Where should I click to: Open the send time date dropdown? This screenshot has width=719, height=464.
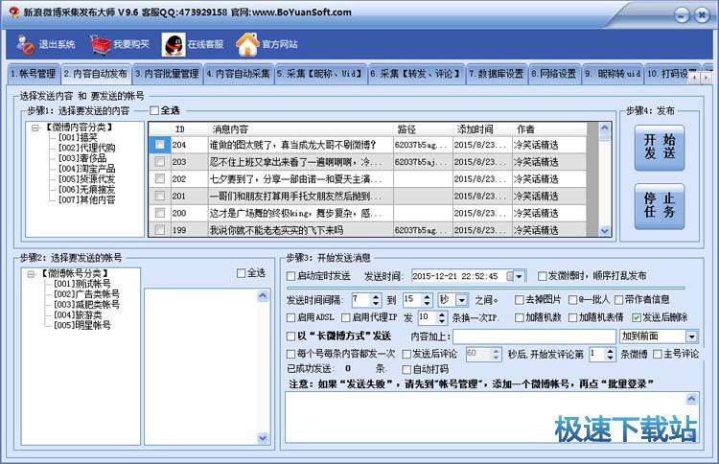521,276
